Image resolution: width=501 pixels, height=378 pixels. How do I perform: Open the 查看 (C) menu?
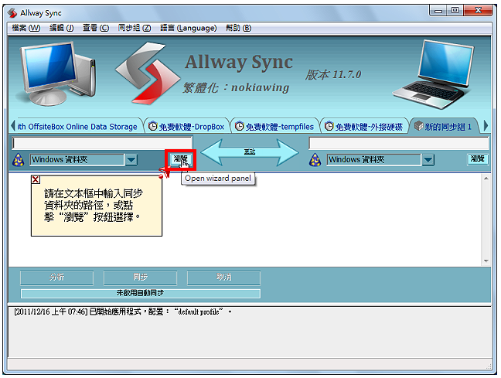pos(96,28)
